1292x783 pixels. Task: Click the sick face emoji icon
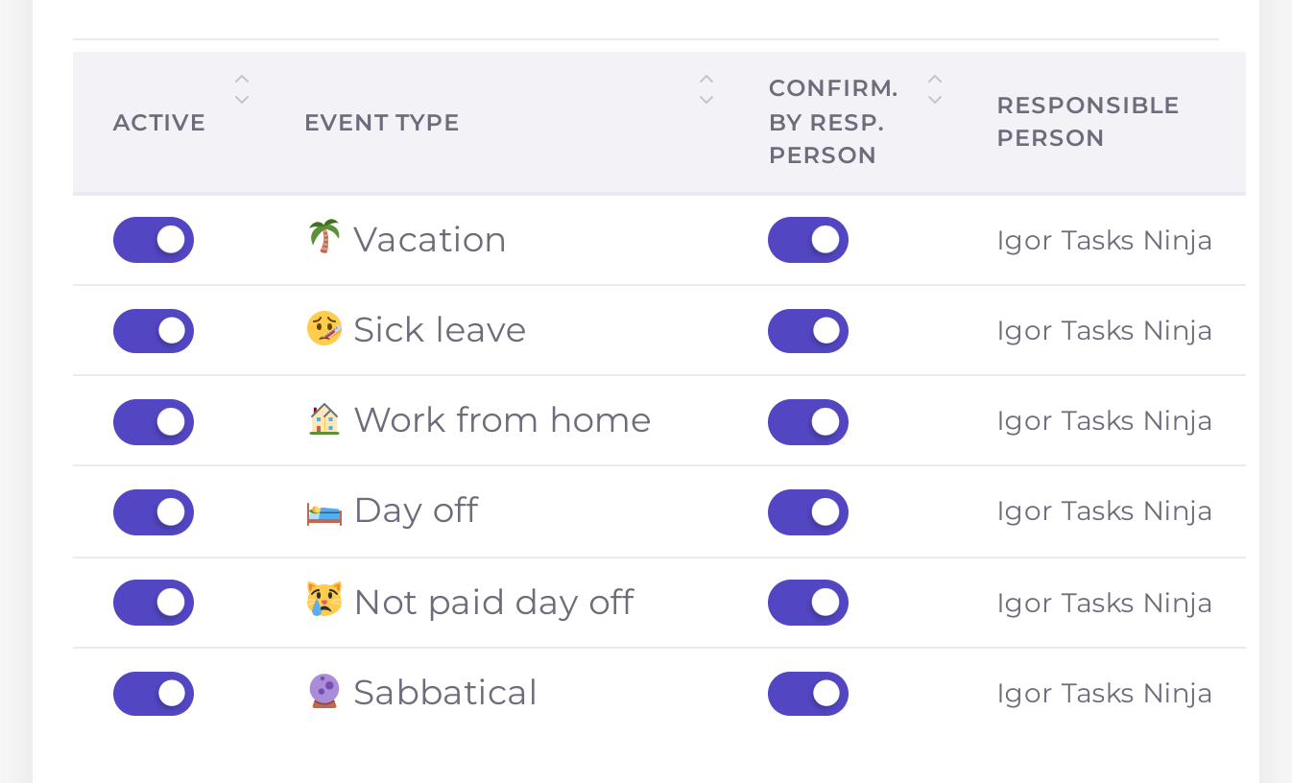(324, 329)
